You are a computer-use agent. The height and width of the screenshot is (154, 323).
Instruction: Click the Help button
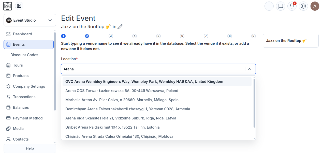(30, 148)
